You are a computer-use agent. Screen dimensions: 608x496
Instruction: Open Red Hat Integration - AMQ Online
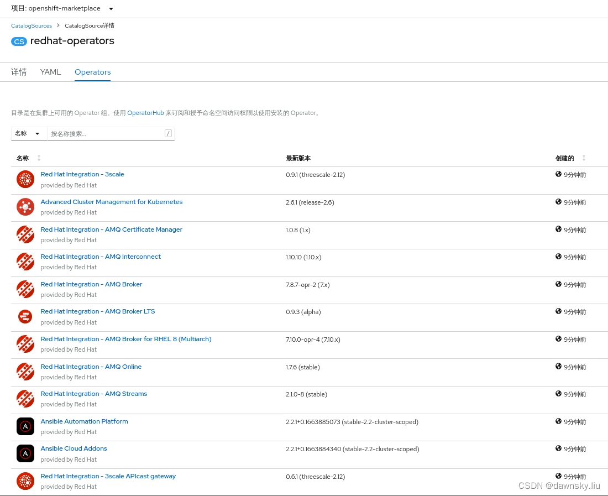(91, 367)
